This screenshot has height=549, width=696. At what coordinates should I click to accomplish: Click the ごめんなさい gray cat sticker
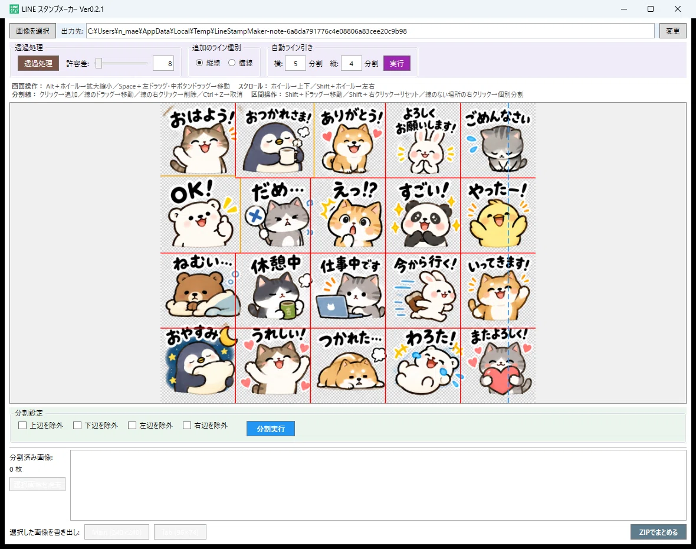tap(498, 140)
